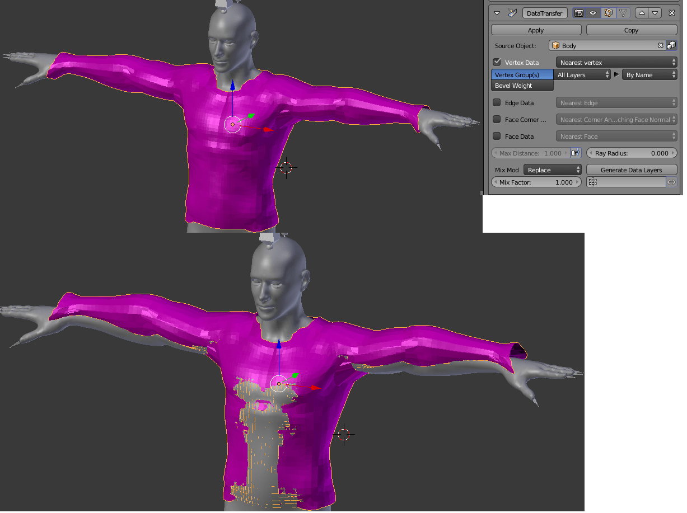Click the Generate Data Layers button
This screenshot has height=513, width=687.
click(632, 170)
